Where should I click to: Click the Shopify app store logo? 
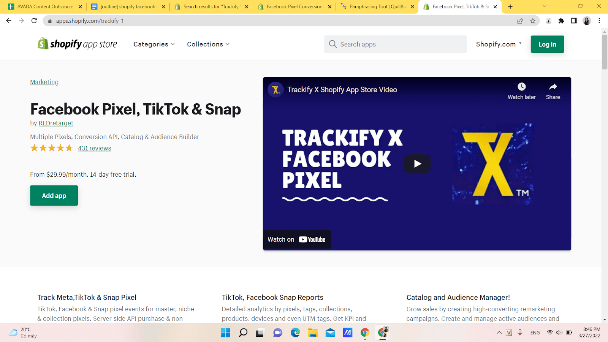pos(77,44)
